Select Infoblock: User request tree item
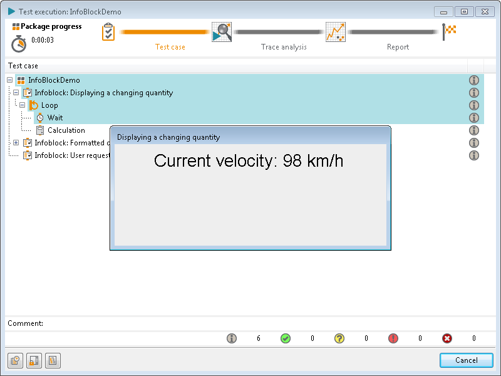The width and height of the screenshot is (501, 376). pyautogui.click(x=72, y=155)
